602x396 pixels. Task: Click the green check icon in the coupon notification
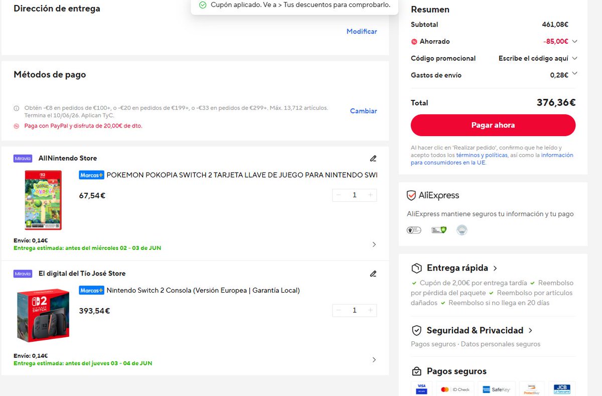(x=203, y=5)
